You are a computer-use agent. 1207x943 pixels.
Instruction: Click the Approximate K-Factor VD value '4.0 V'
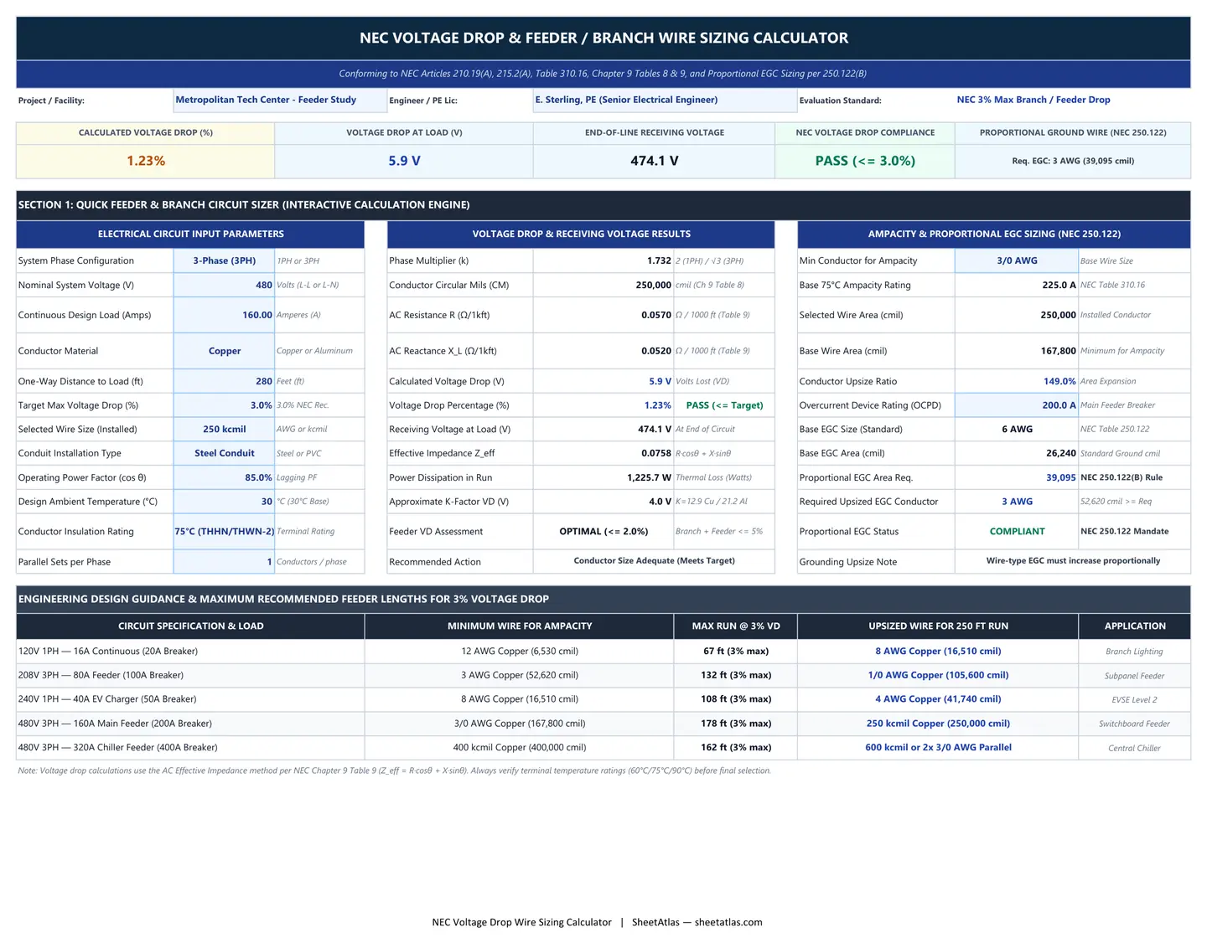pos(603,502)
